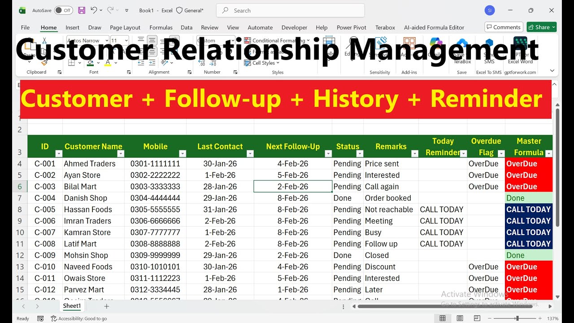Add a new sheet with plus icon
The width and height of the screenshot is (574, 323).
106,306
